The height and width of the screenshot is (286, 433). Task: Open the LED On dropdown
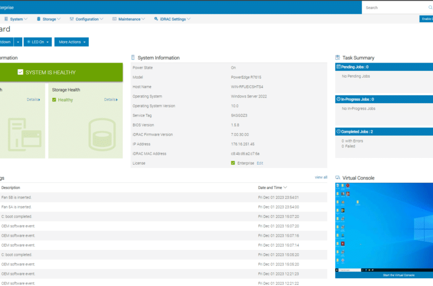point(38,42)
